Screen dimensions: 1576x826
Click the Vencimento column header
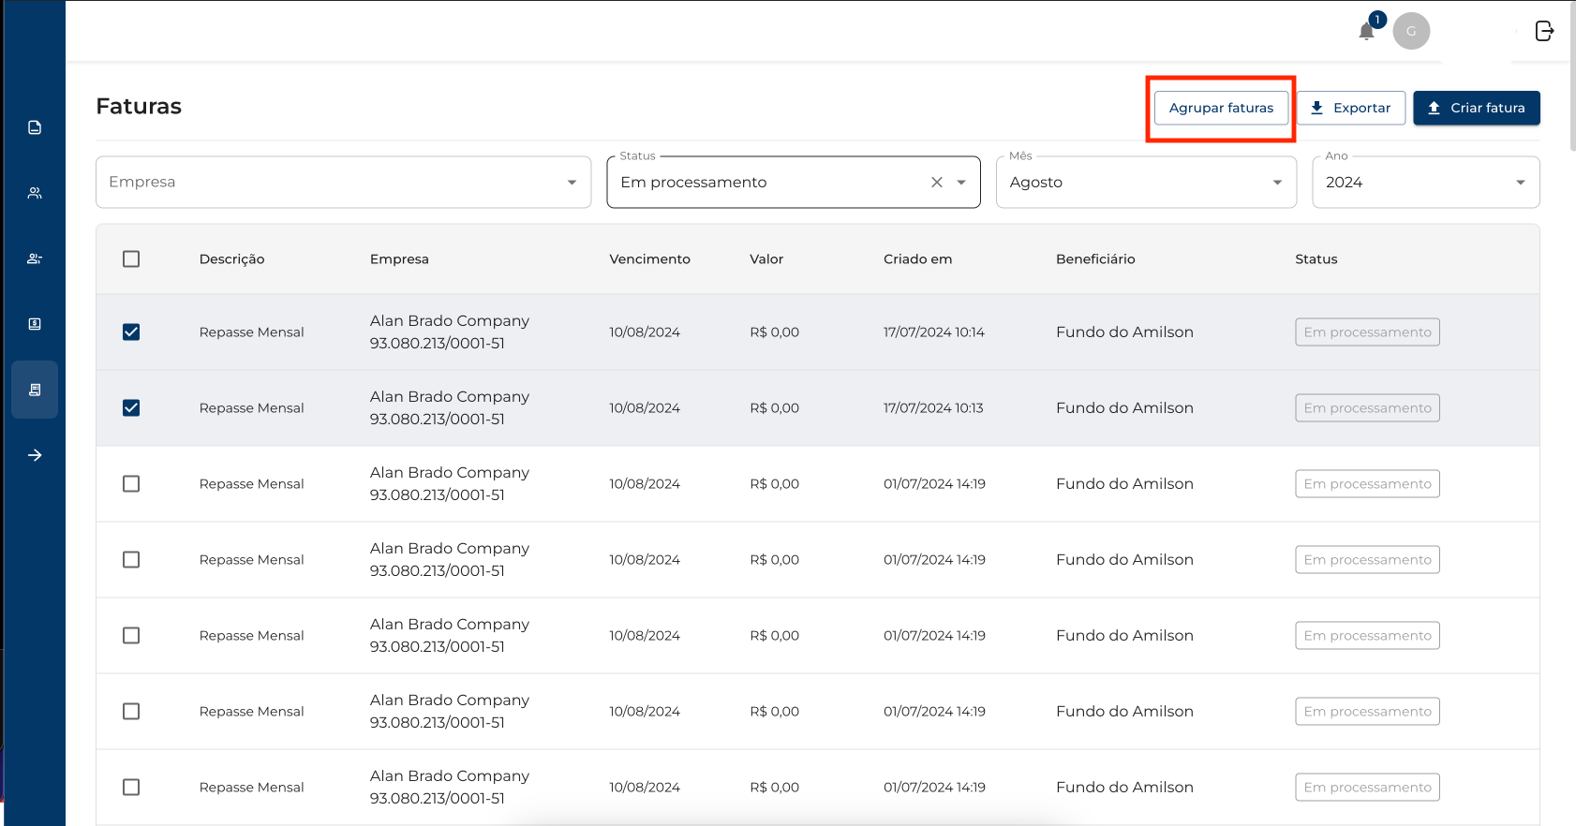[649, 259]
